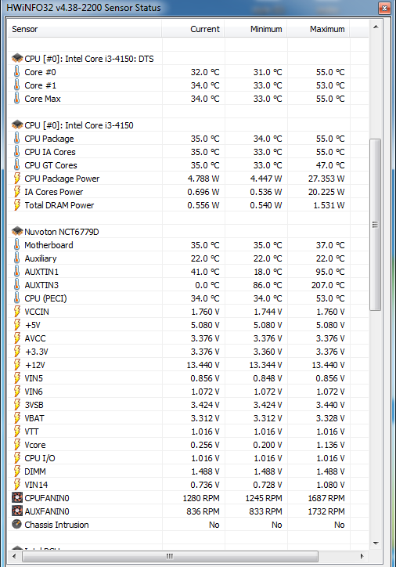Click the thermometer icon beside Core Max
The image size is (396, 567).
[x=16, y=99]
